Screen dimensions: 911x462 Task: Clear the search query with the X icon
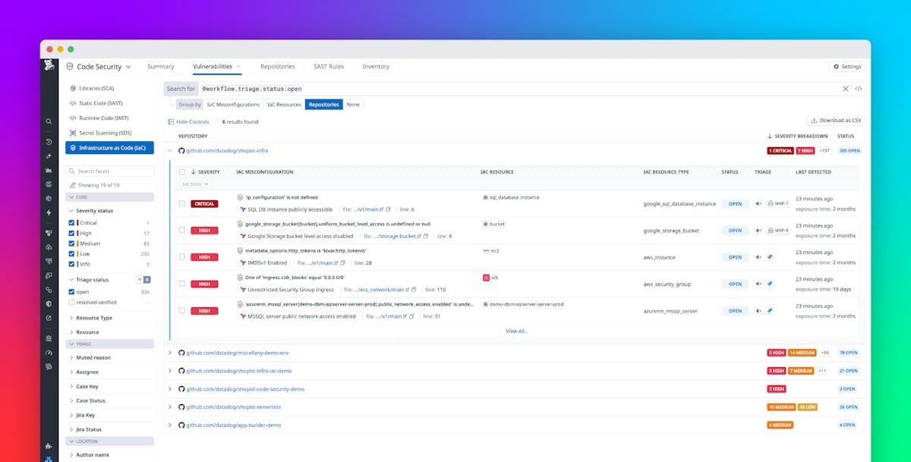tap(845, 88)
